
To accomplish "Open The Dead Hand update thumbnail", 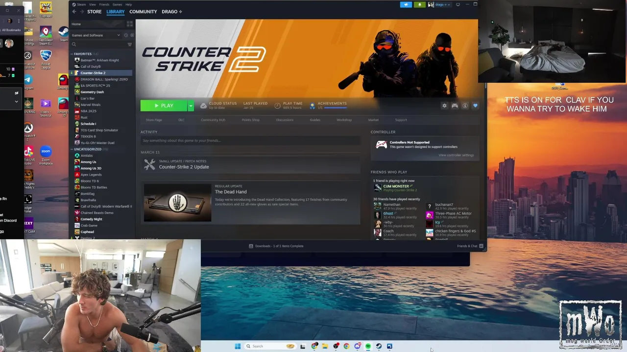I will point(177,202).
